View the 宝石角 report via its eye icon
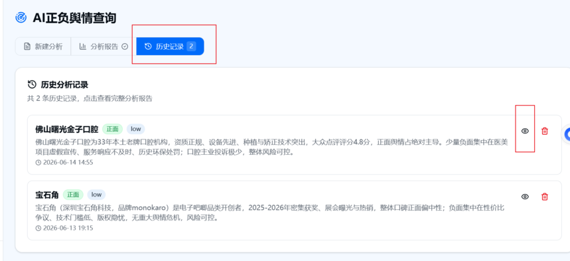570x261 pixels. (525, 197)
